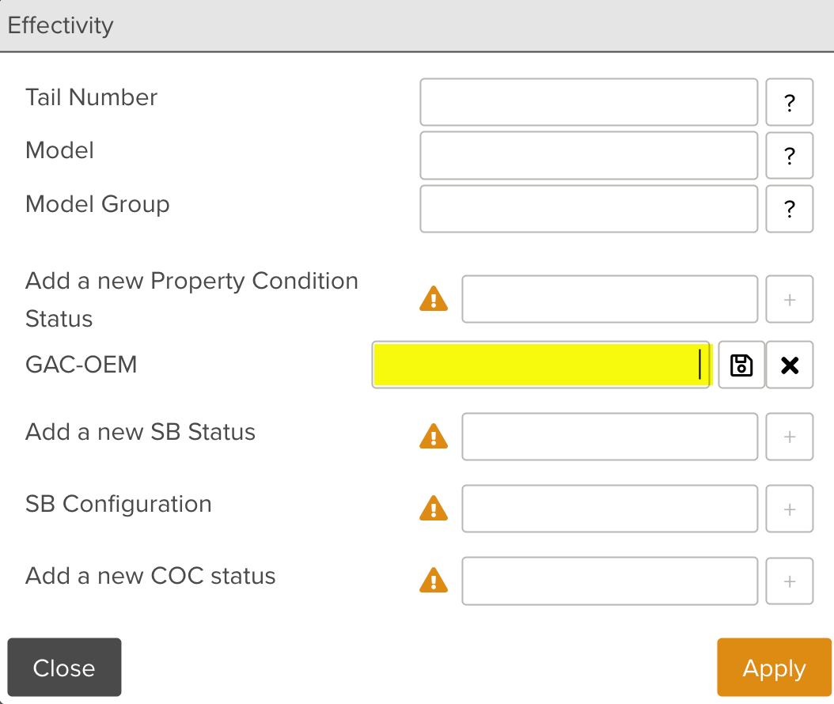This screenshot has width=834, height=704.
Task: Open the Model help question mark
Action: [x=789, y=156]
